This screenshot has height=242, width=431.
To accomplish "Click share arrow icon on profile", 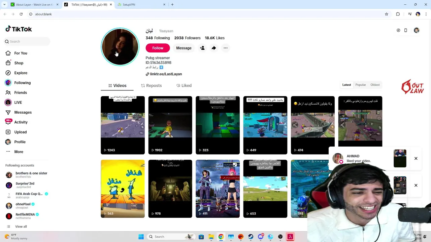I will pos(214,48).
